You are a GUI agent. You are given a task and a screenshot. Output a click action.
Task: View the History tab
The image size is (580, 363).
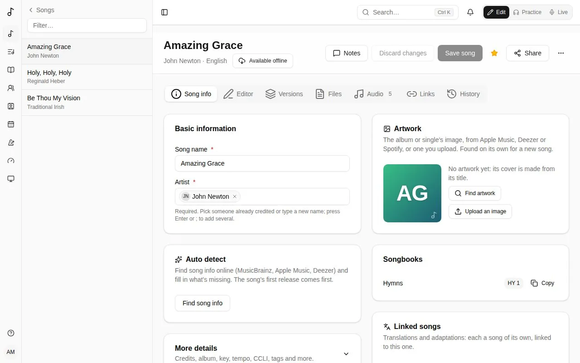[x=464, y=94]
